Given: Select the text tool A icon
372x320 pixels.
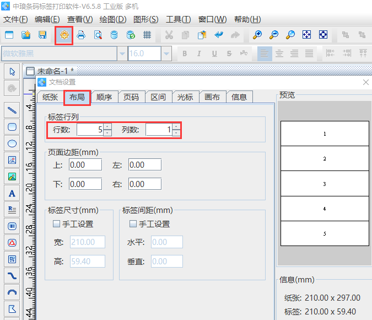Looking at the screenshot, I should tap(12, 193).
